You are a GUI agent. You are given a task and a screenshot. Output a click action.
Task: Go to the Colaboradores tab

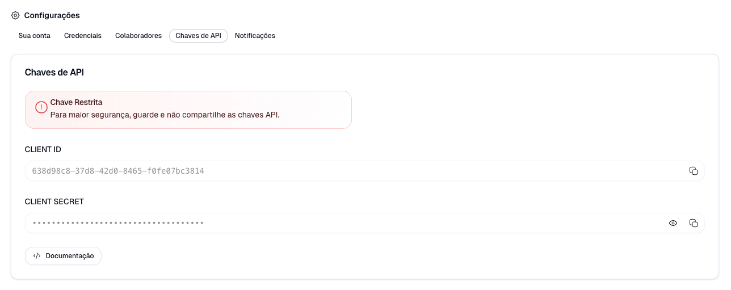coord(138,36)
